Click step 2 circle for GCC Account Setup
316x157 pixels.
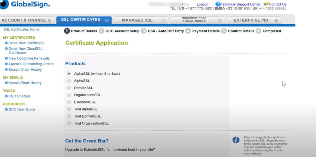(x=101, y=31)
